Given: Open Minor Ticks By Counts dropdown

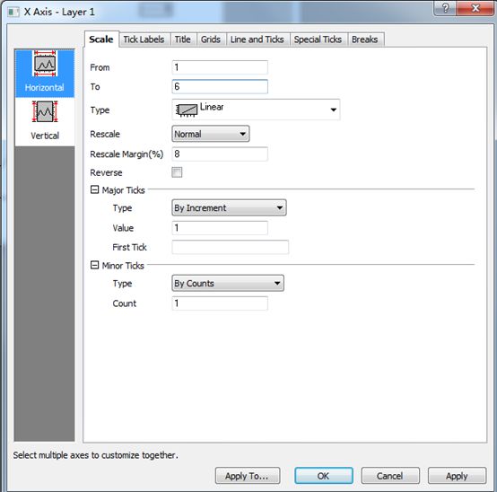Looking at the screenshot, I should tap(228, 283).
